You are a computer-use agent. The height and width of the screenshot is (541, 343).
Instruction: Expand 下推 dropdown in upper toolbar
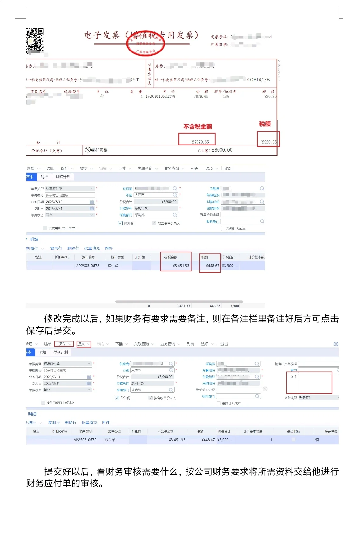130,169
